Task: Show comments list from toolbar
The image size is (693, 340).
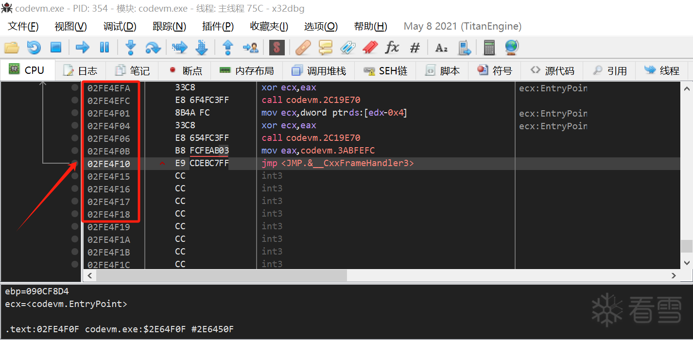Action: coord(325,47)
